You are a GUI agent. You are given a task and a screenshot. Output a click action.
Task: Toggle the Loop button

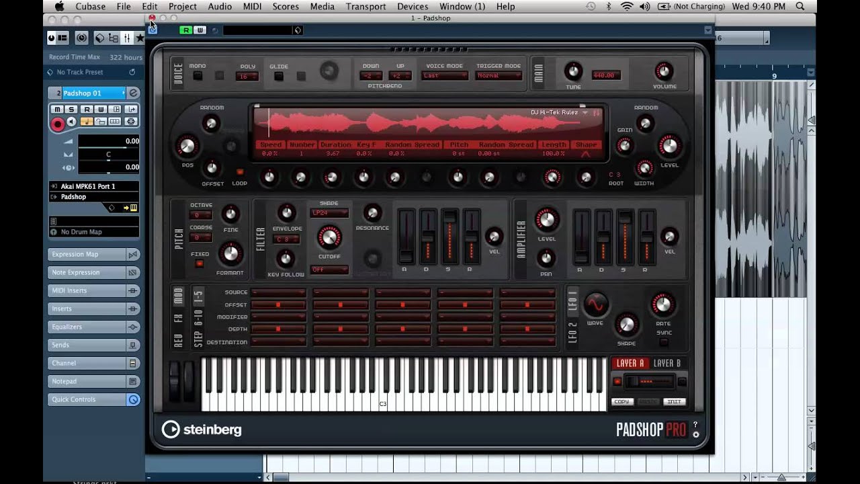240,172
